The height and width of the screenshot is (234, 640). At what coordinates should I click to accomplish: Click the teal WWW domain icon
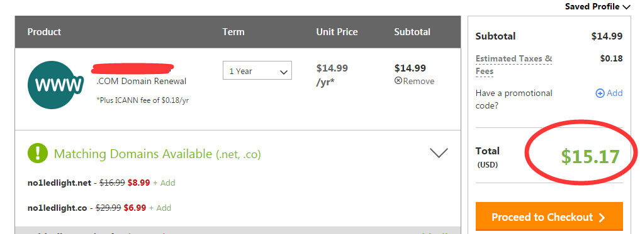click(x=55, y=85)
